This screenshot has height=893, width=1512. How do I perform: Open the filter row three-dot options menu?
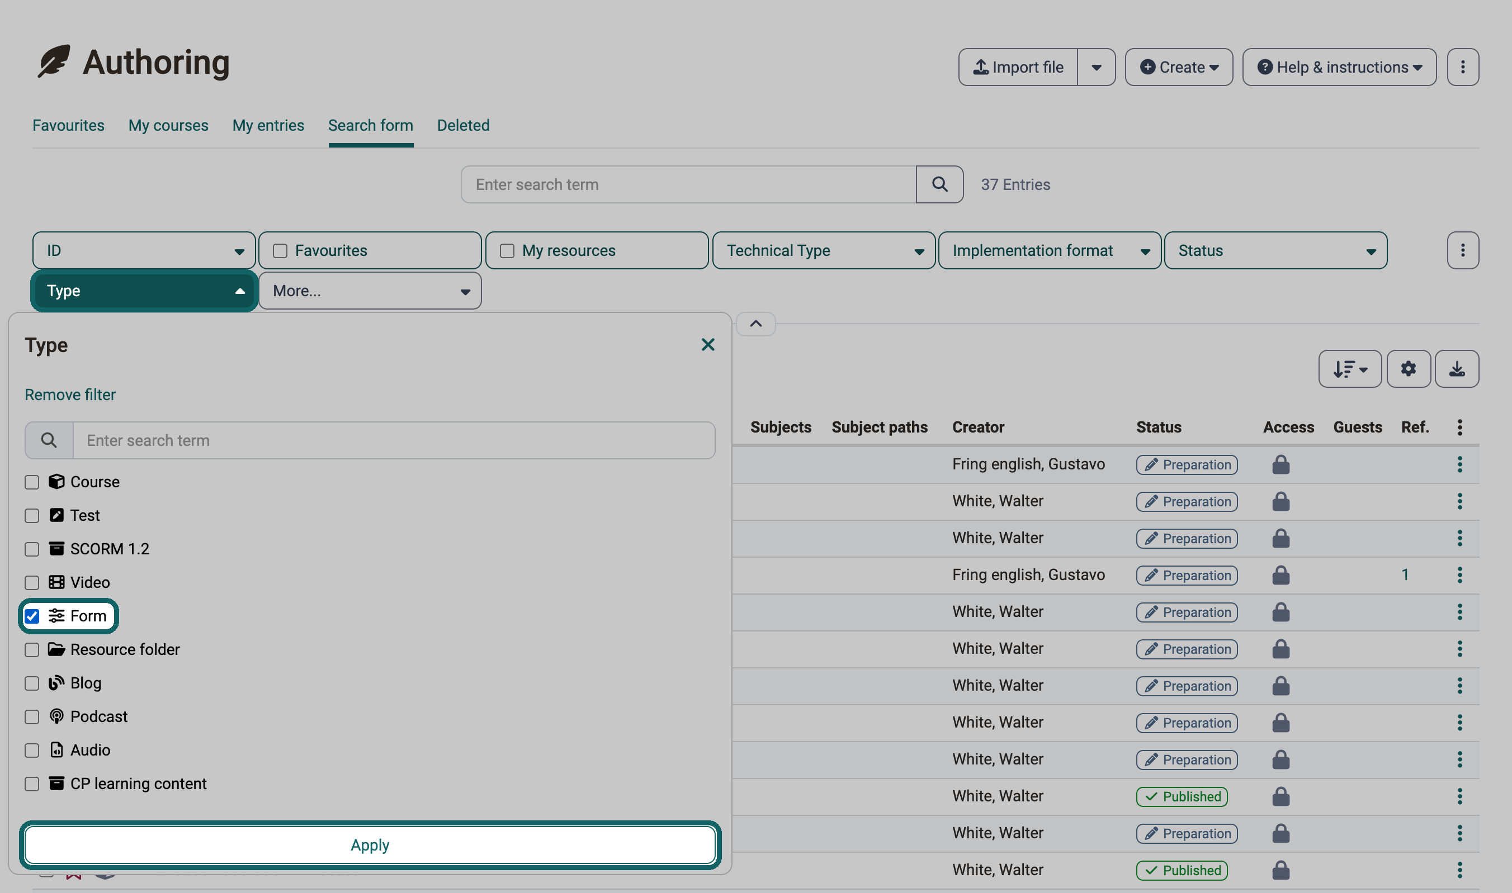point(1463,250)
